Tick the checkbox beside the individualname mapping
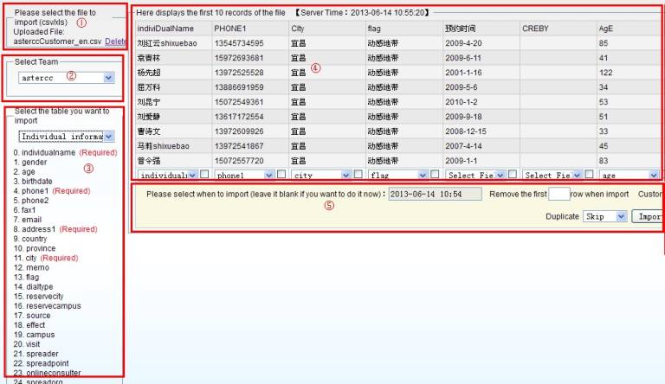This screenshot has width=665, height=384. coord(204,174)
